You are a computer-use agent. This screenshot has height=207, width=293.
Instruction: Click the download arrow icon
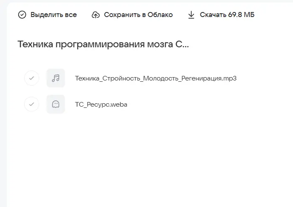pos(191,15)
